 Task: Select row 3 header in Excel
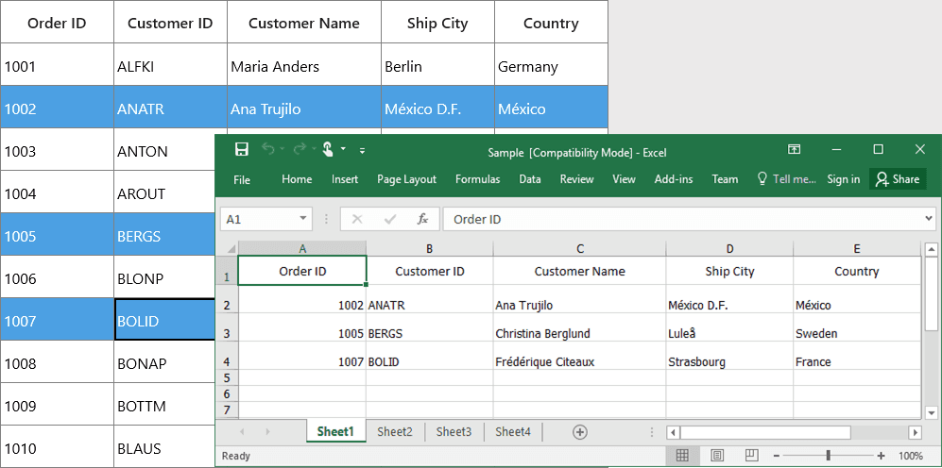tap(227, 328)
